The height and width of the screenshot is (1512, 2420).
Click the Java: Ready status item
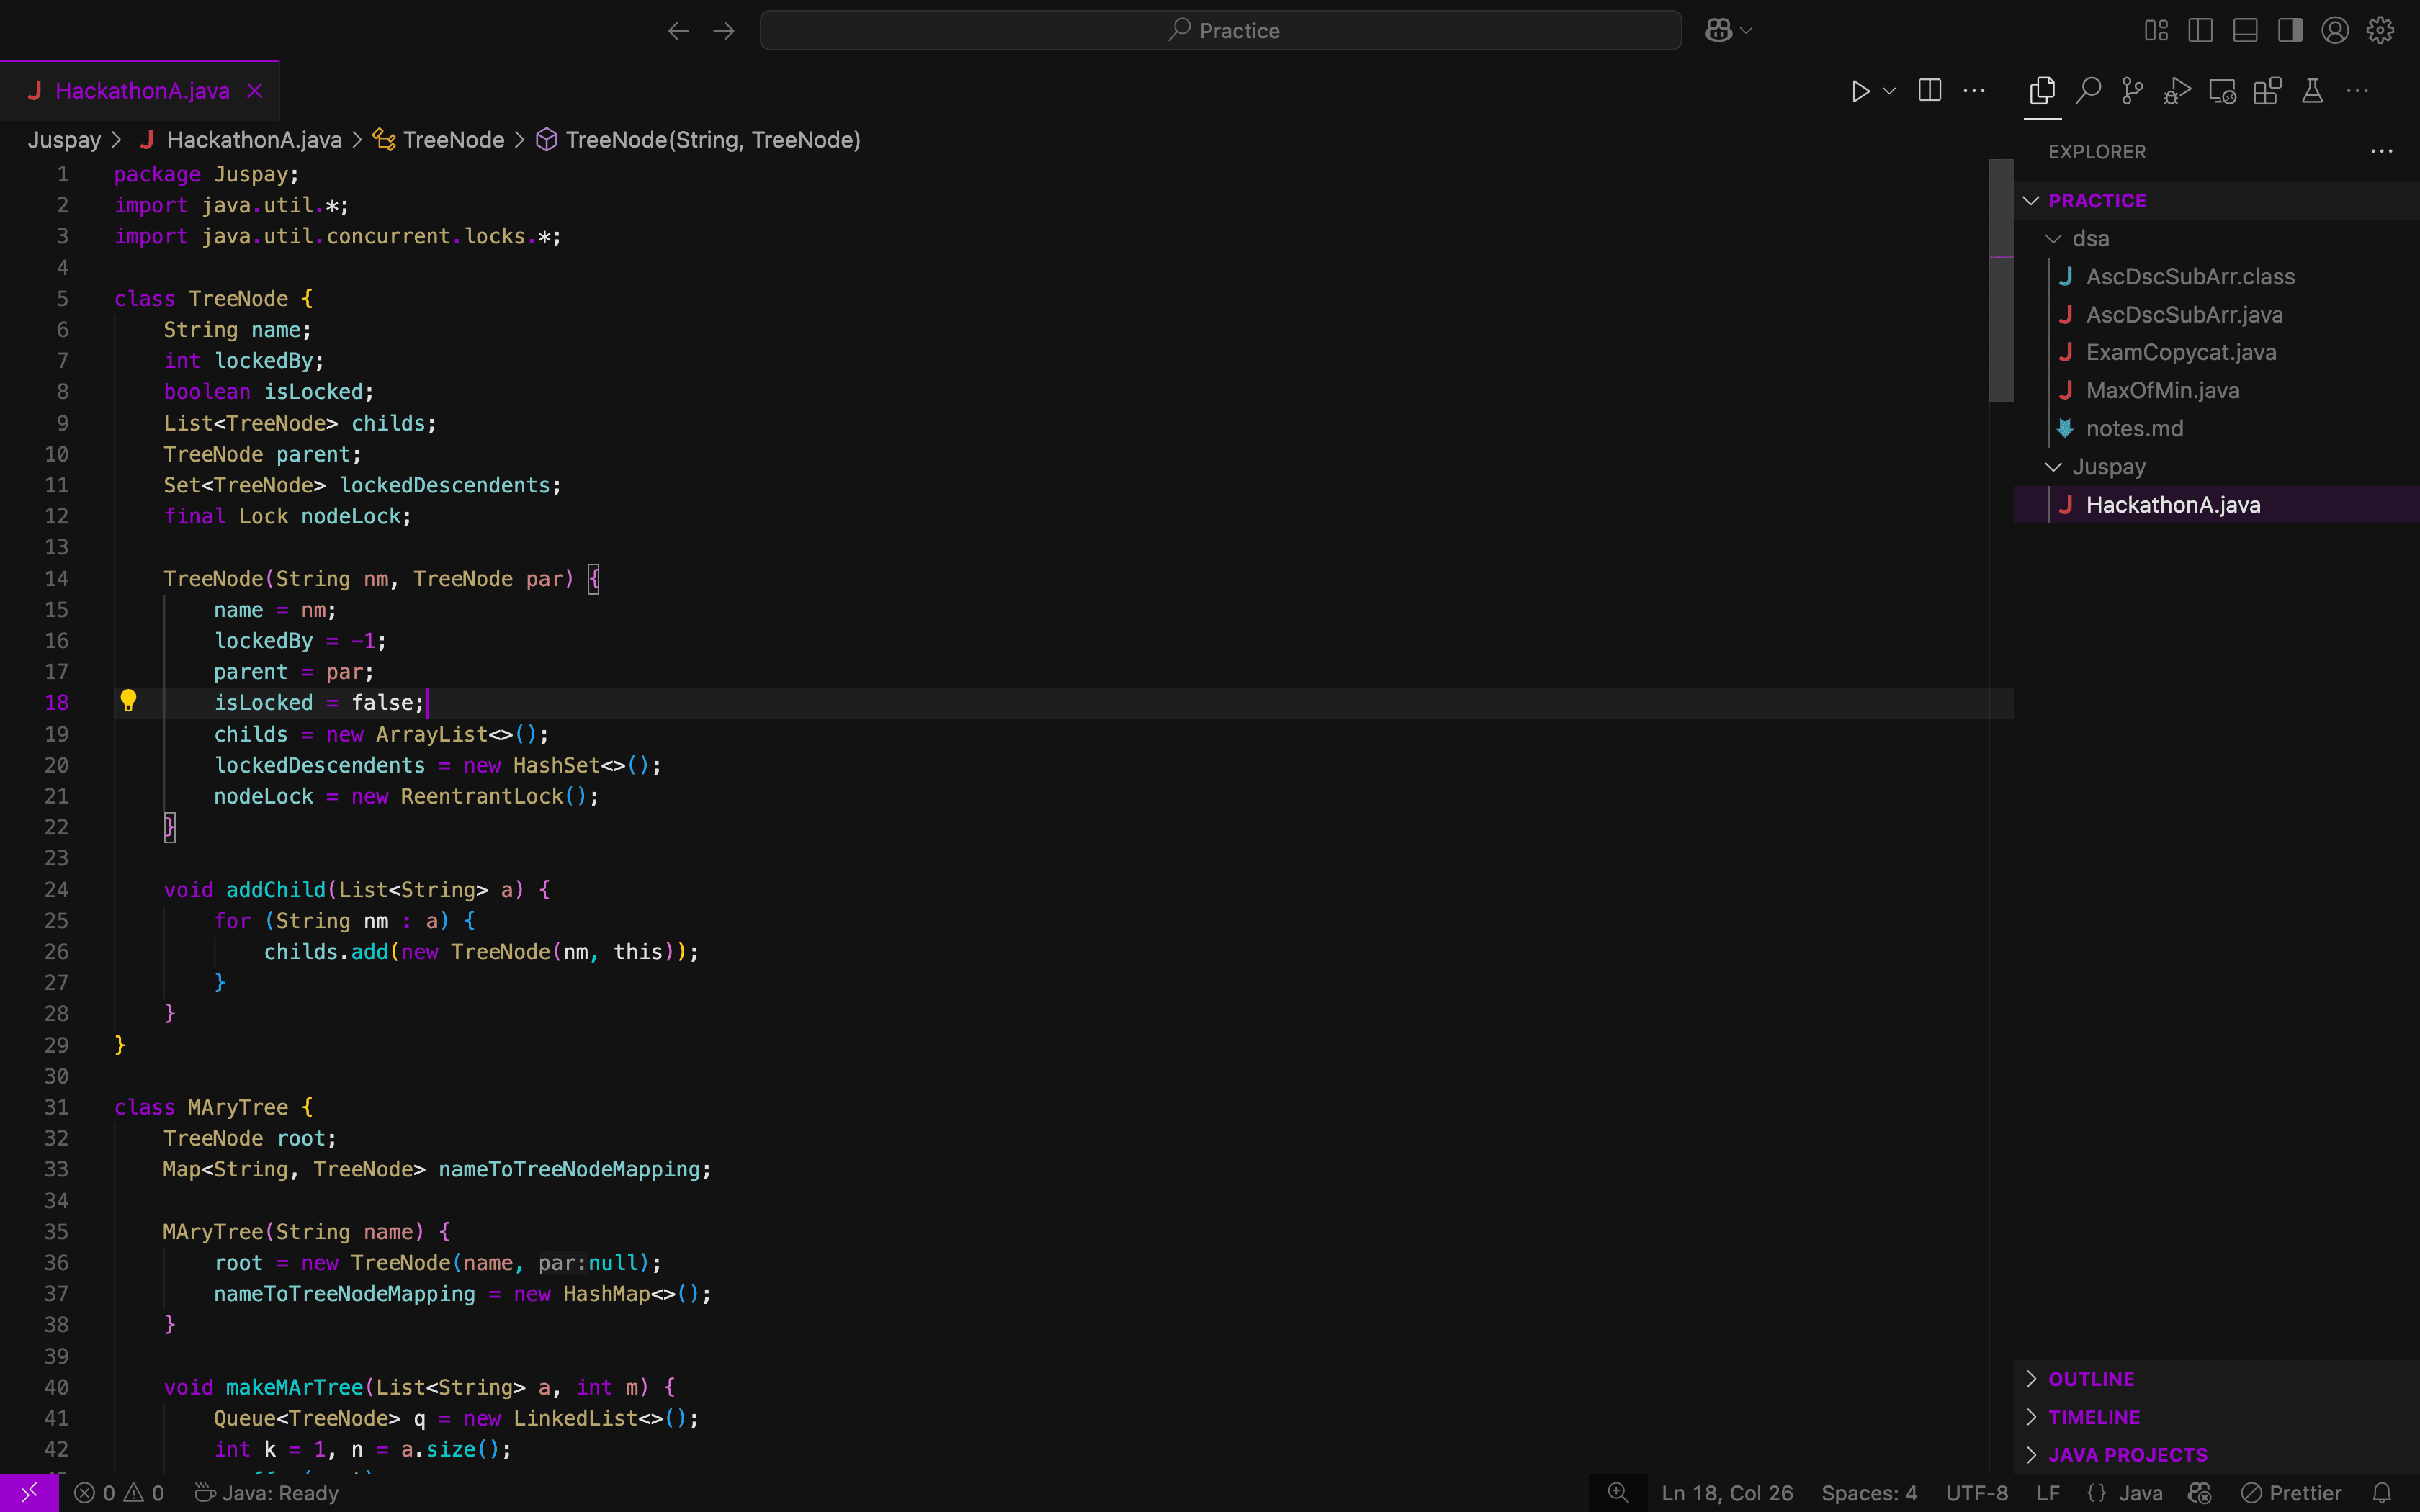coord(265,1493)
